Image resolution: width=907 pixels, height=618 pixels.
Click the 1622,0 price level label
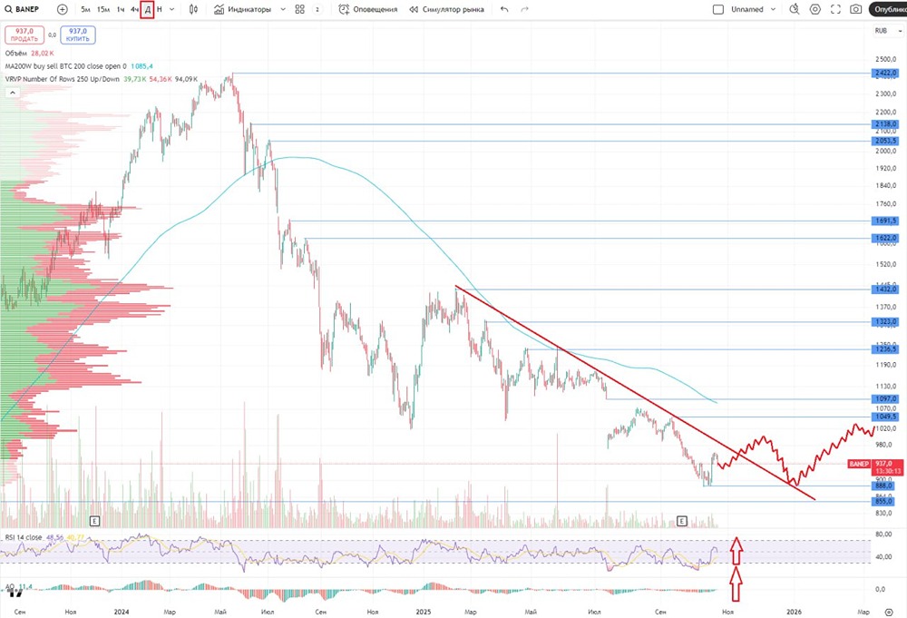coord(886,238)
